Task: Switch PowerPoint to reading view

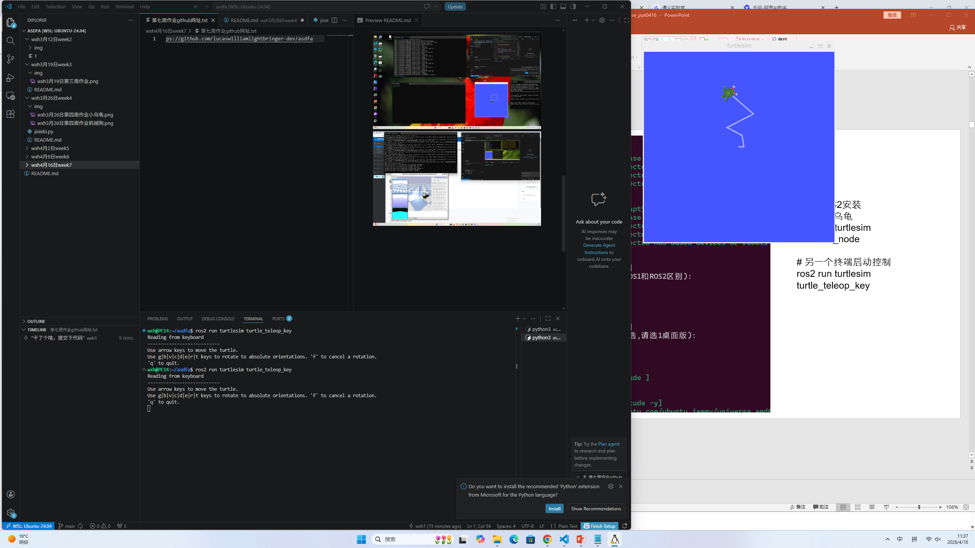Action: tap(872, 507)
